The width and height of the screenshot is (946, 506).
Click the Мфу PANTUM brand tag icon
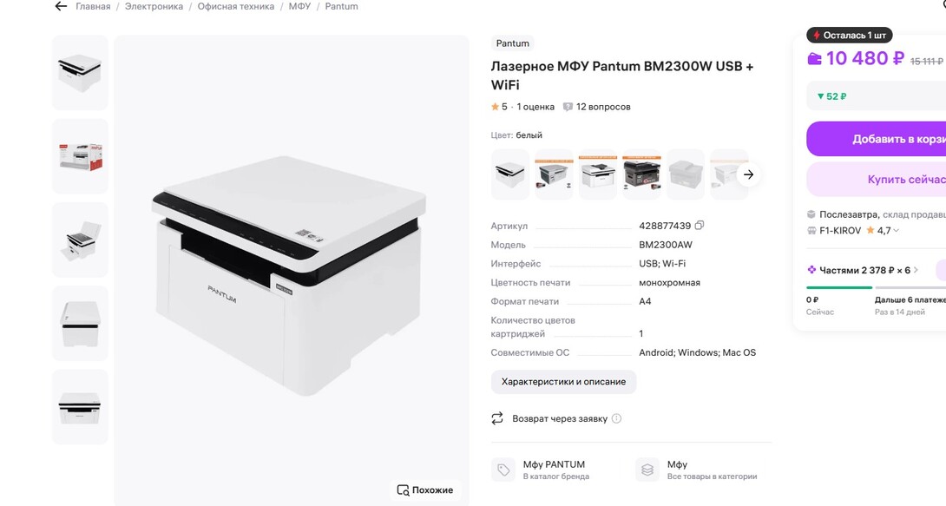pos(503,470)
